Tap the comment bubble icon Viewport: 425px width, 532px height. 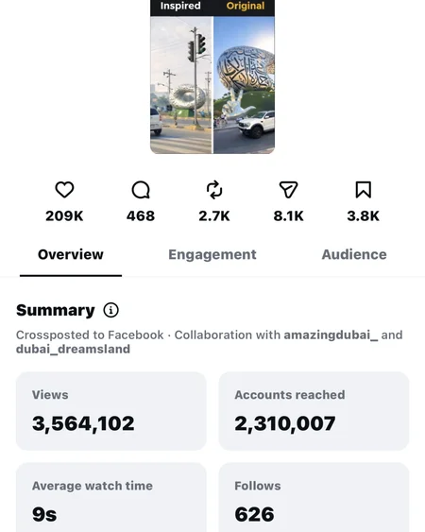(141, 190)
